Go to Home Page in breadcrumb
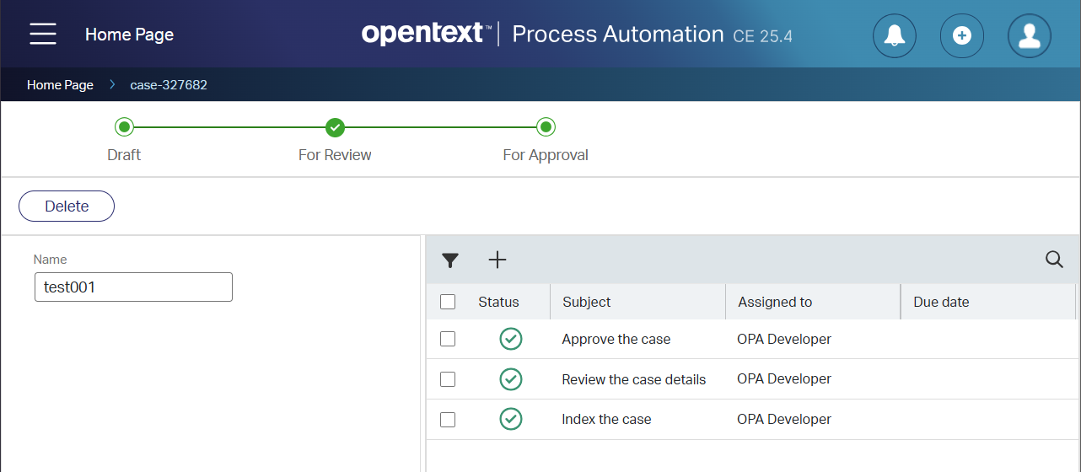 pos(60,85)
